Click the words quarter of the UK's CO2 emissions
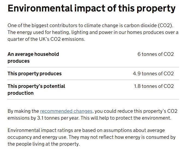This screenshot has width=183, height=150. (x=46, y=39)
